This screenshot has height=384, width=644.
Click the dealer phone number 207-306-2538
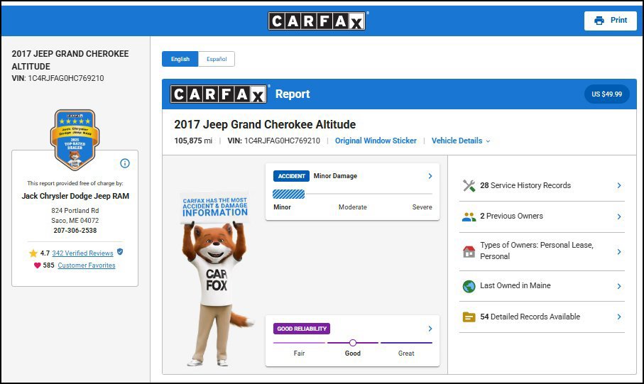[75, 231]
